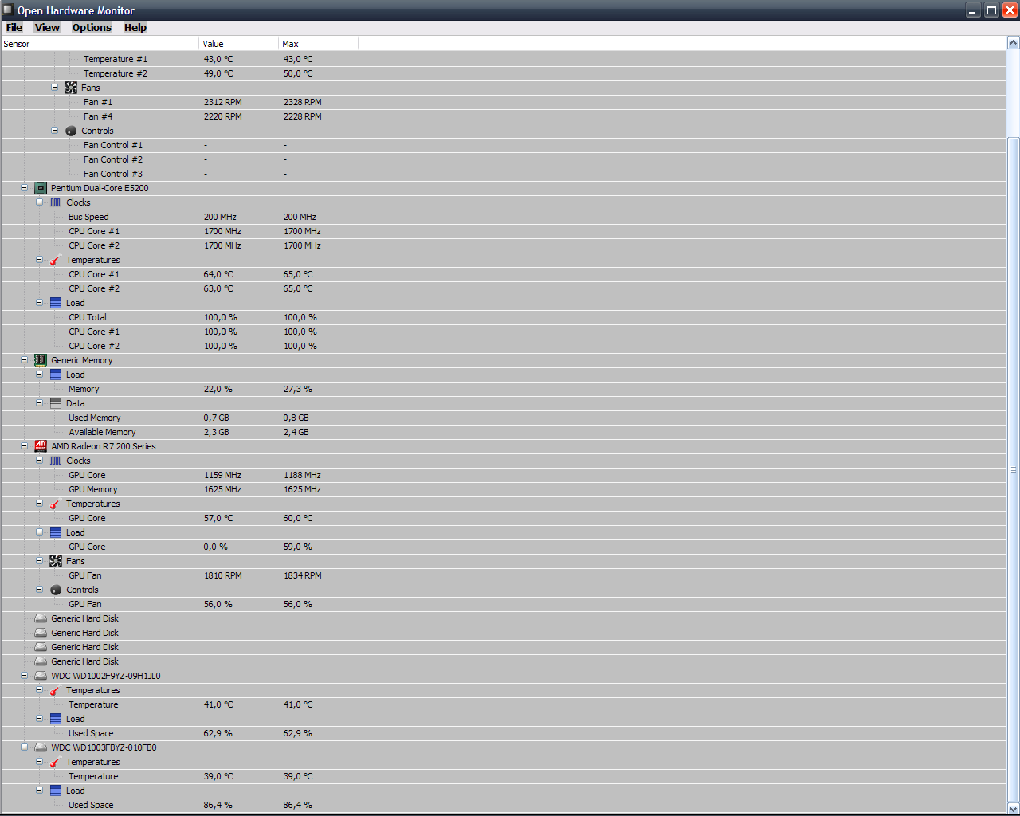
Task: Click the Controls icon under AMD Radeon R7 200
Action: 56,590
